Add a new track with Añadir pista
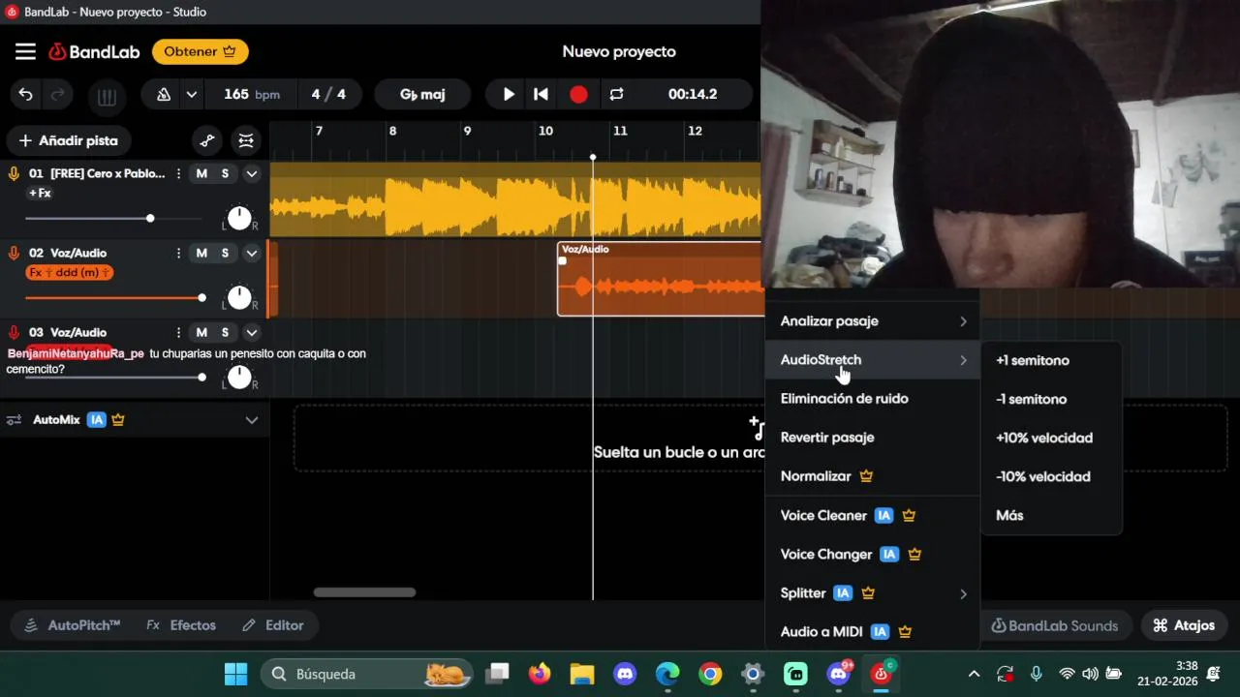This screenshot has width=1240, height=697. coord(68,140)
